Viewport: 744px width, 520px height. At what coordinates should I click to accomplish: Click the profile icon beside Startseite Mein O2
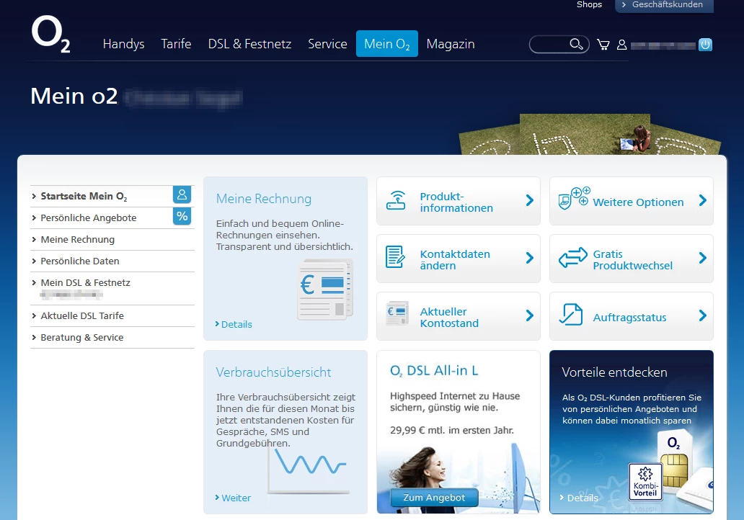[x=182, y=195]
